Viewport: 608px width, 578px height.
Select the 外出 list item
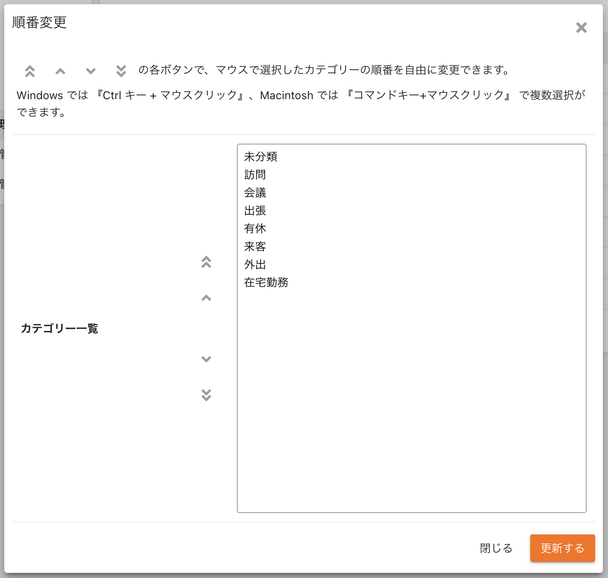255,265
